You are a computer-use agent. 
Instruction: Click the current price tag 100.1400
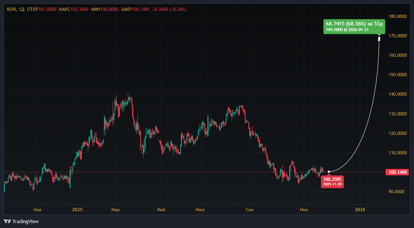click(397, 172)
